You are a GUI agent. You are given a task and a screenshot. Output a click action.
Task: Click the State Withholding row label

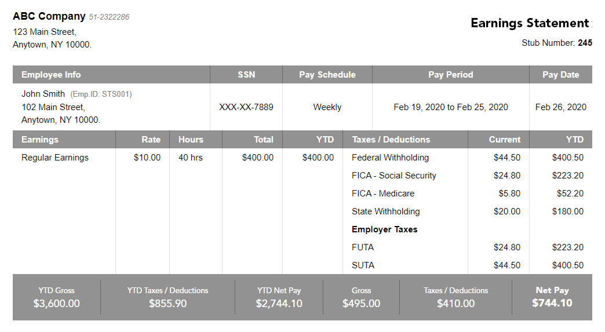[385, 211]
